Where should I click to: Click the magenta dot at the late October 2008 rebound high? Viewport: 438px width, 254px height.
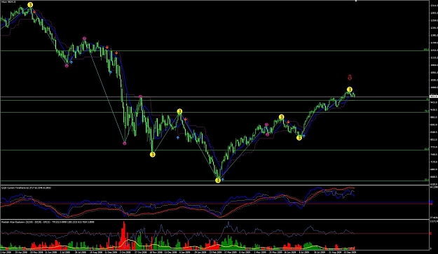point(140,97)
